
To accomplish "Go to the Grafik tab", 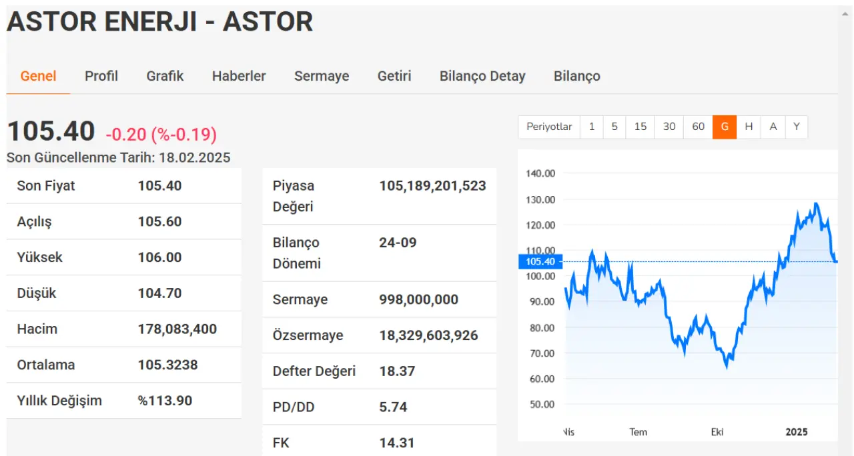I will pyautogui.click(x=165, y=76).
